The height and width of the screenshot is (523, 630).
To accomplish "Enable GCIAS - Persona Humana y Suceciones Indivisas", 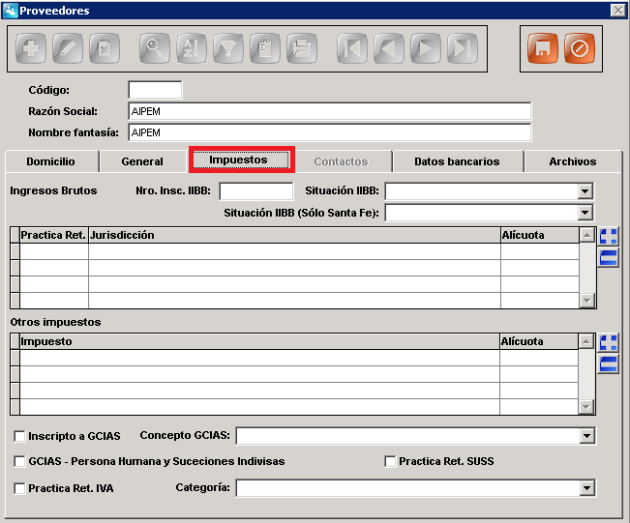I will (19, 461).
